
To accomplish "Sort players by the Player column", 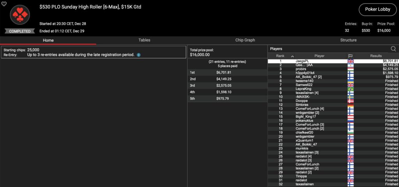I will (x=319, y=56).
